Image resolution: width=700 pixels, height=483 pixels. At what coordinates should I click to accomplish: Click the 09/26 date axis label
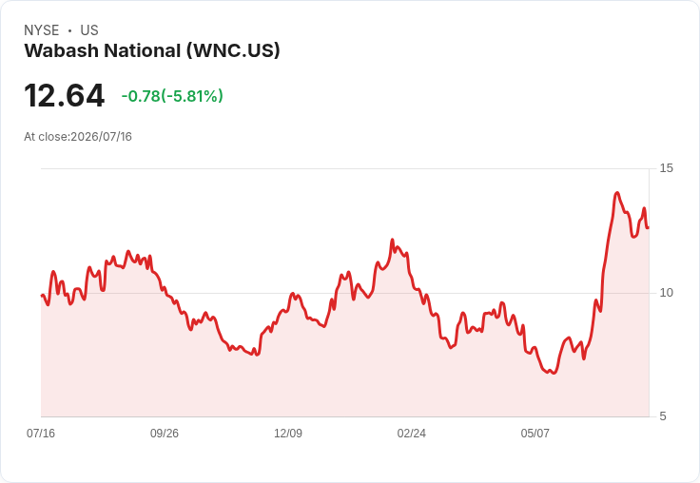(x=165, y=434)
